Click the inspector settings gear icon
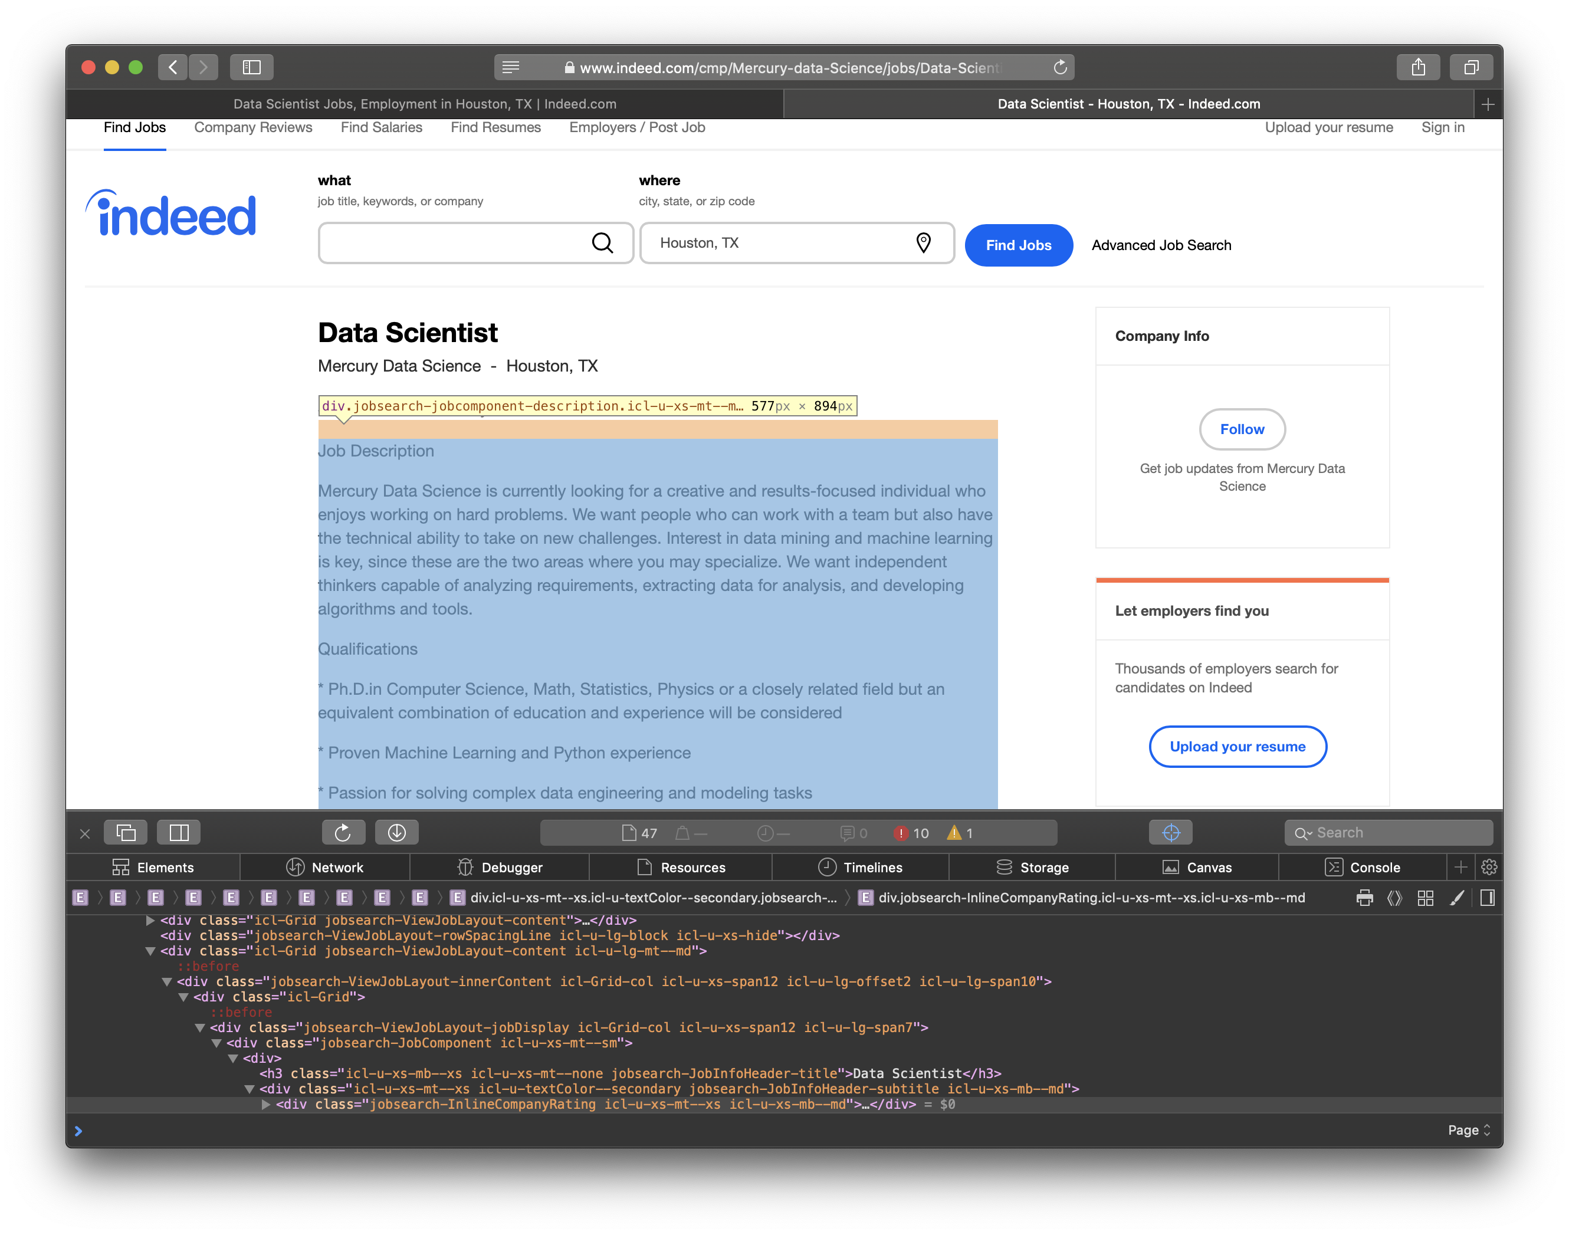The image size is (1569, 1235). 1489,867
